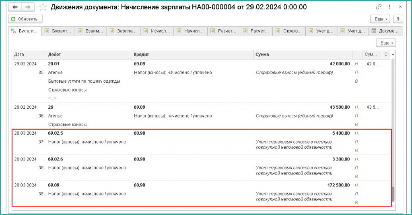Select the first Бухгалт... Дт/Кт tab
412x215 pixels.
(x=25, y=31)
